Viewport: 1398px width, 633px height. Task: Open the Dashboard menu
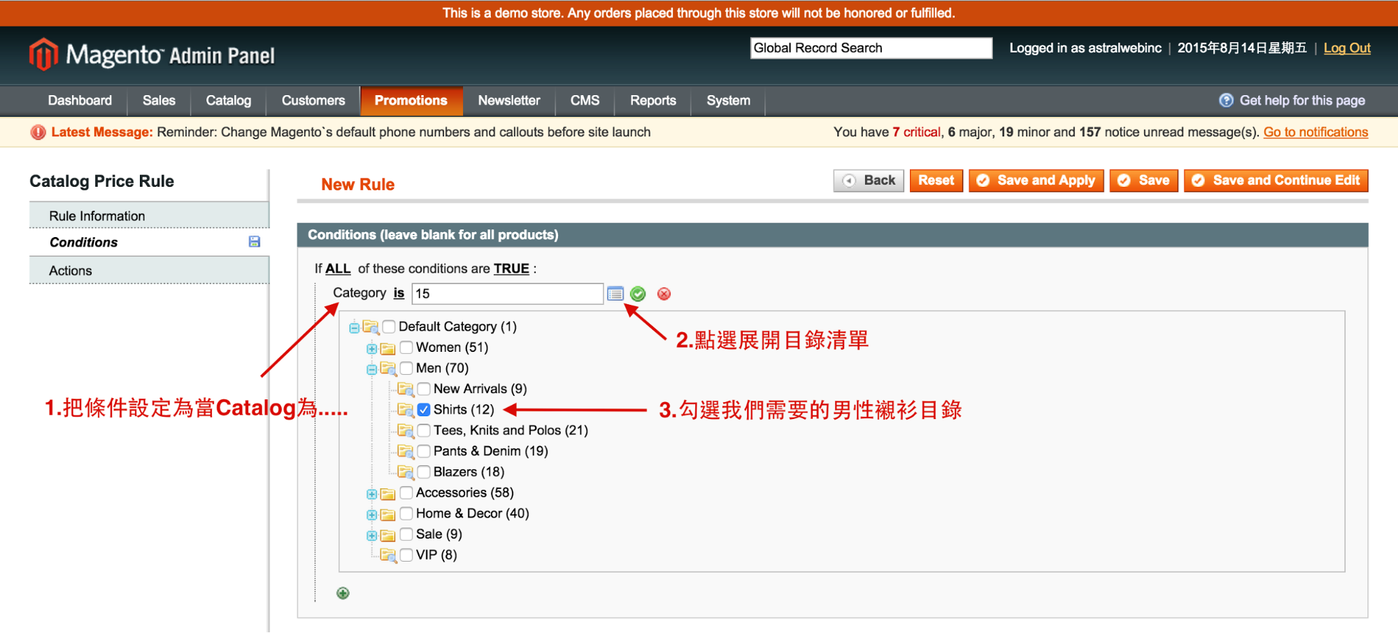click(80, 101)
